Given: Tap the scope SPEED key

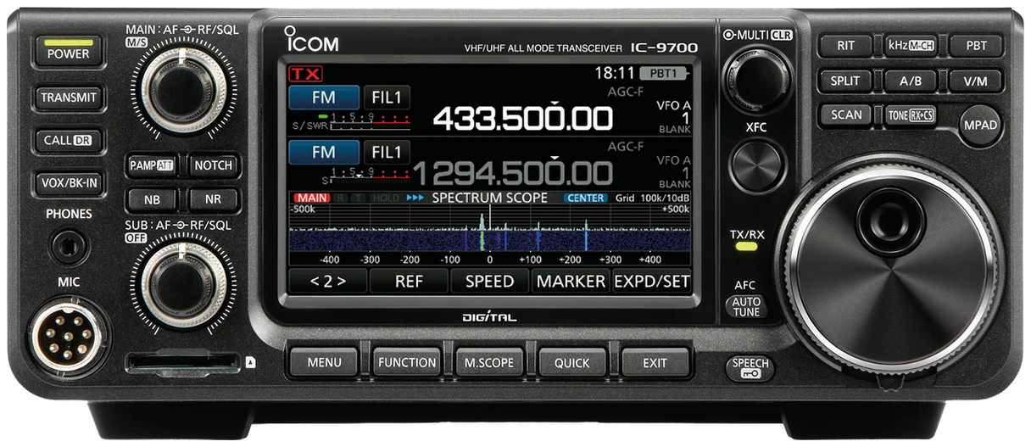Looking at the screenshot, I should pyautogui.click(x=489, y=281).
